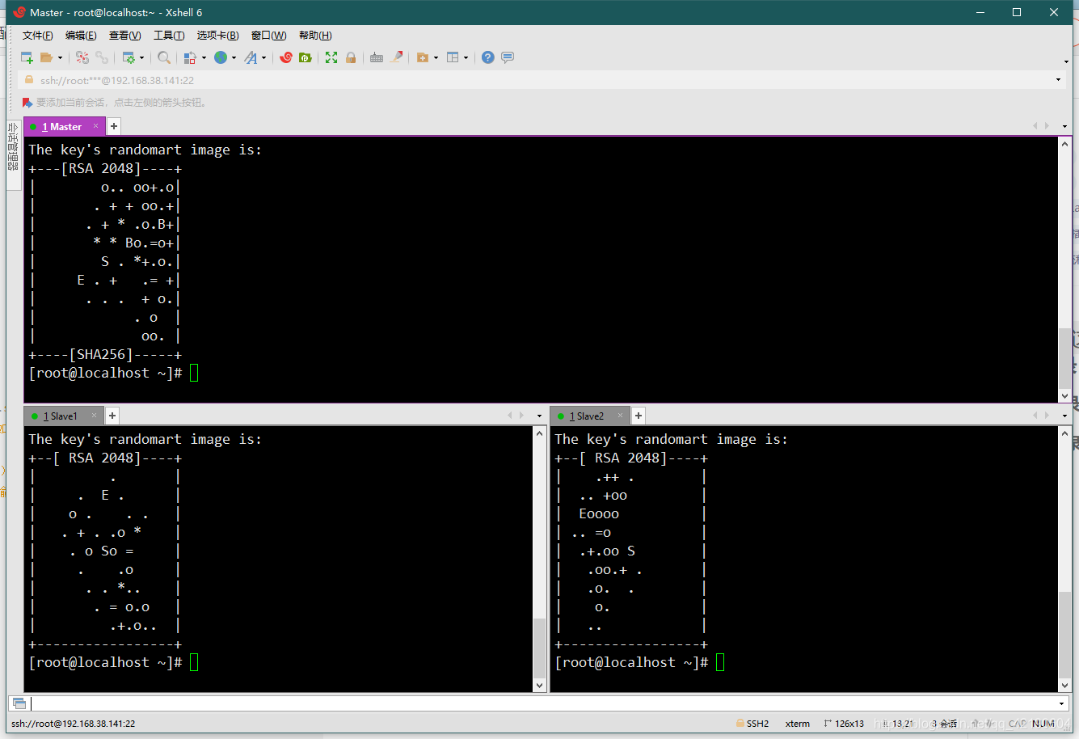Open the search magnifier tool in toolbar
Viewport: 1079px width, 739px height.
pyautogui.click(x=164, y=57)
